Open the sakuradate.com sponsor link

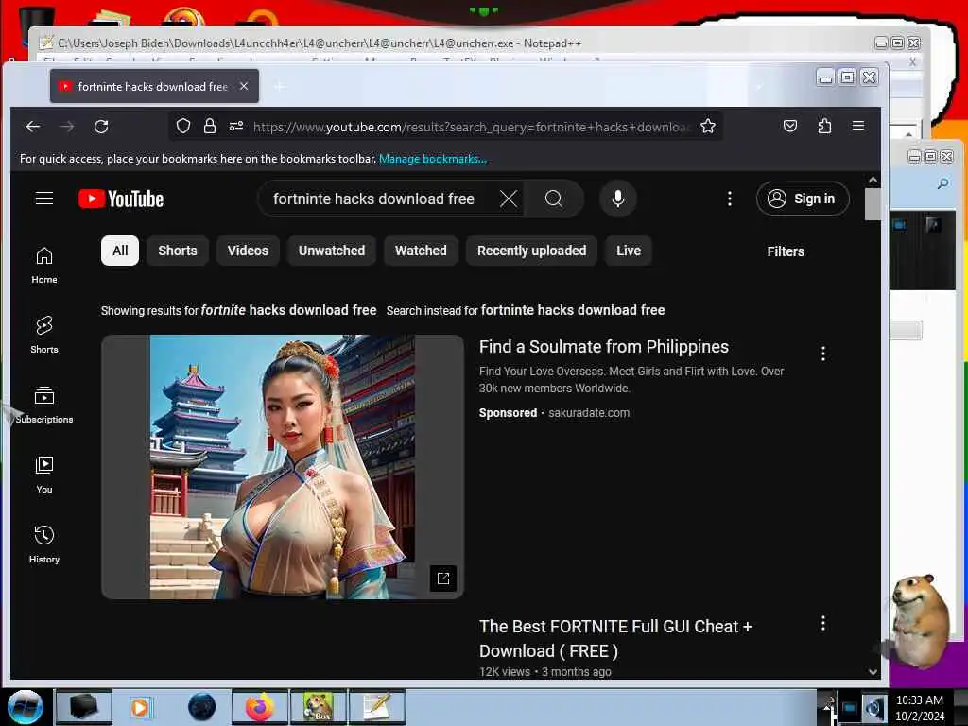pyautogui.click(x=589, y=413)
